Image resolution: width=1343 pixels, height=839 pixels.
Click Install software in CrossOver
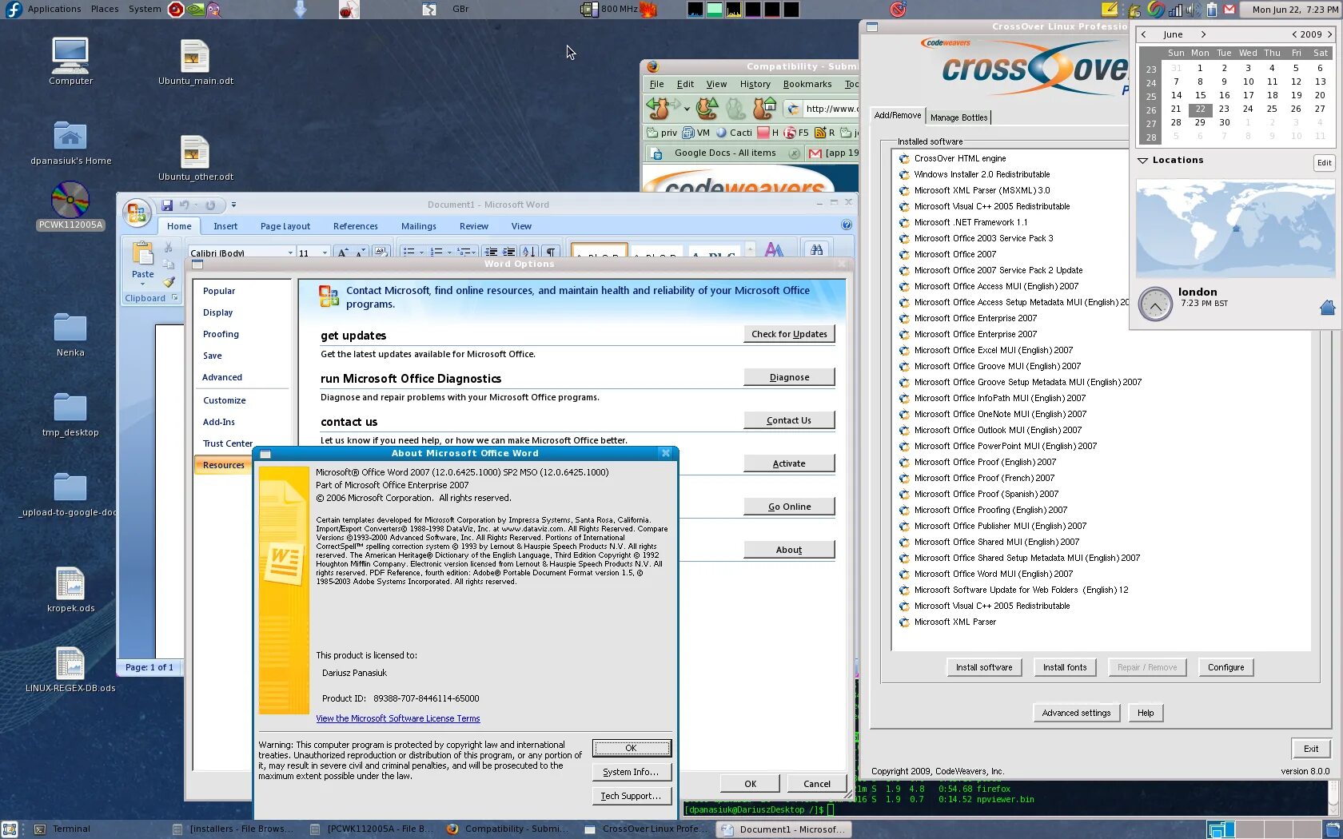984,667
